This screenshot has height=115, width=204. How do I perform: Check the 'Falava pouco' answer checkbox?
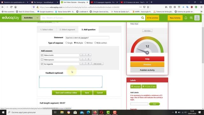pos(42,59)
